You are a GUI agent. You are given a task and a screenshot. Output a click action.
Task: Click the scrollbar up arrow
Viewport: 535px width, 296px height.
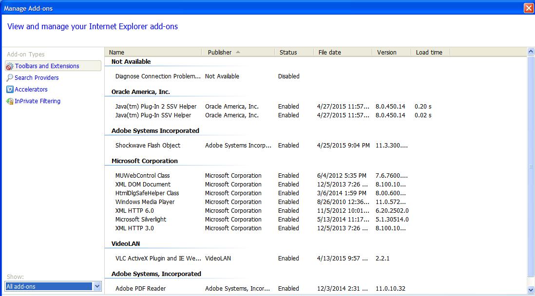point(531,52)
